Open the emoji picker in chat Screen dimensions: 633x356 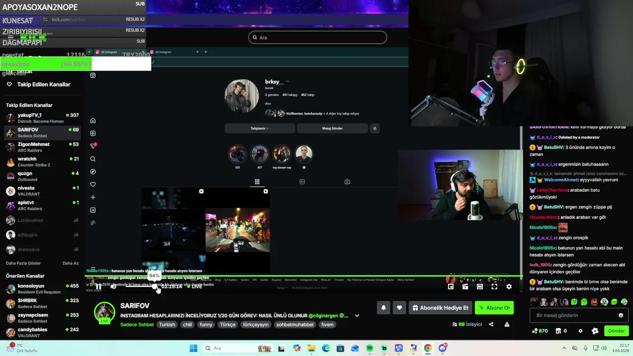point(621,315)
